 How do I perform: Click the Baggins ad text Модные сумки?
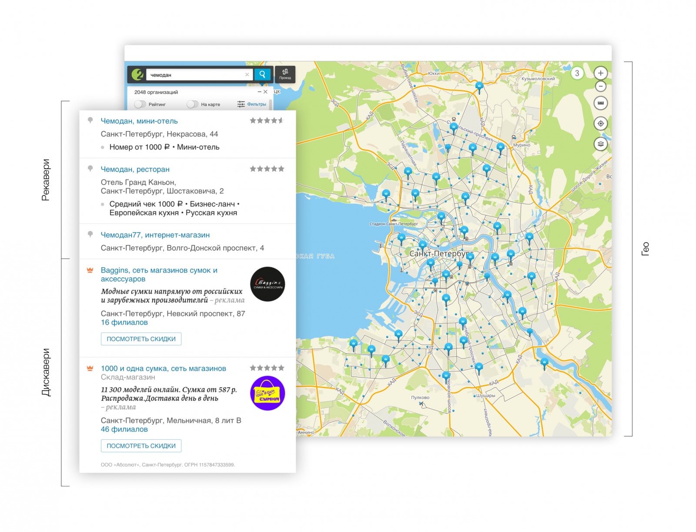(x=172, y=296)
